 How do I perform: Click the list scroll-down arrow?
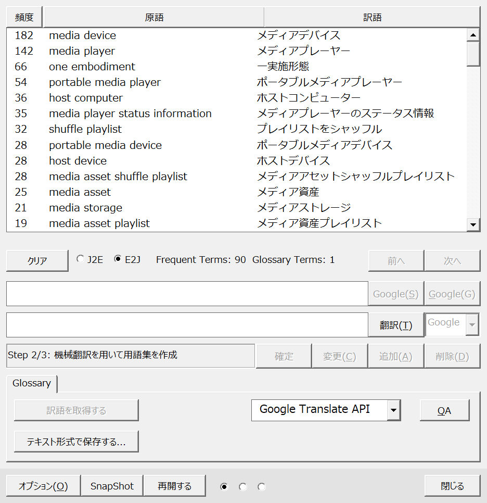[473, 224]
